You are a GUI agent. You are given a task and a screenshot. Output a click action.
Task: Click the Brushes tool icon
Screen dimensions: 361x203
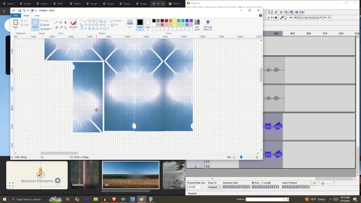[x=73, y=22]
